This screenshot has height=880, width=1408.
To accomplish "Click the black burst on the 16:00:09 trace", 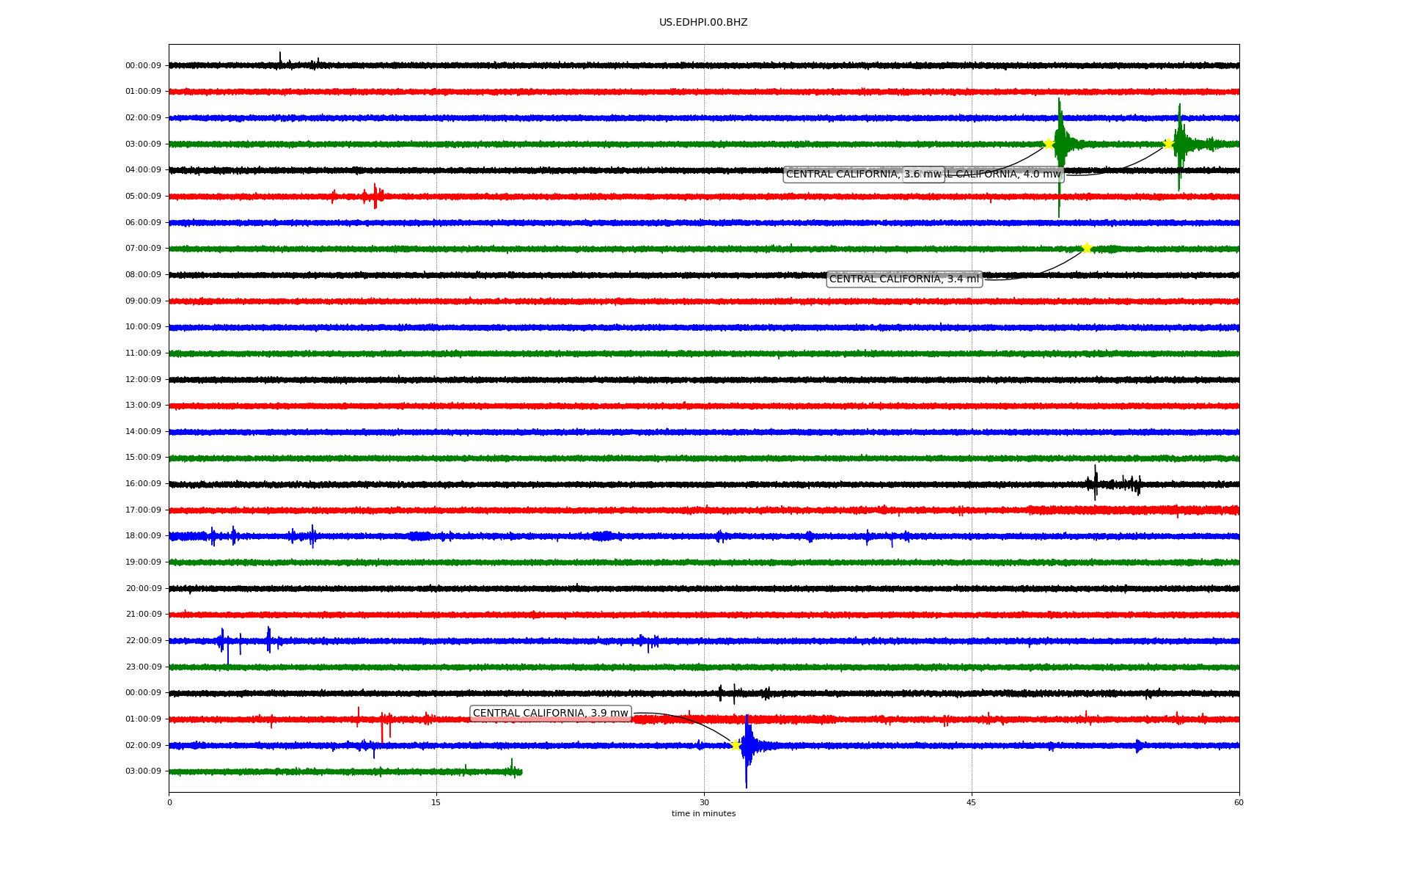I will [1096, 483].
